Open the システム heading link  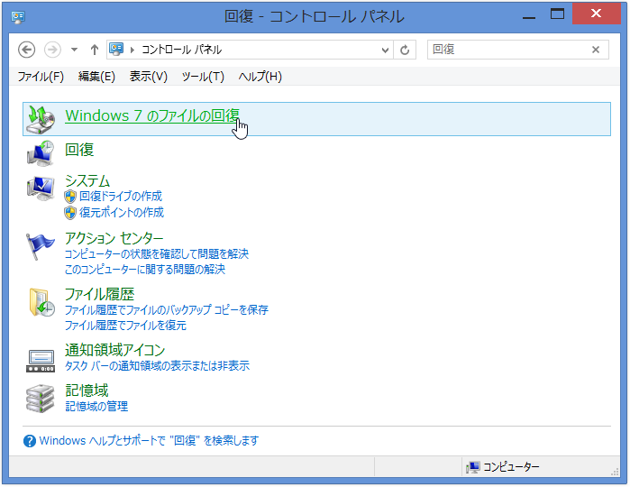point(87,181)
